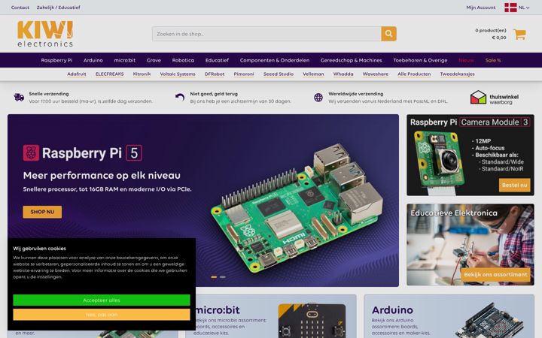The width and height of the screenshot is (542, 338).
Task: Open the Contact link
Action: tap(20, 8)
